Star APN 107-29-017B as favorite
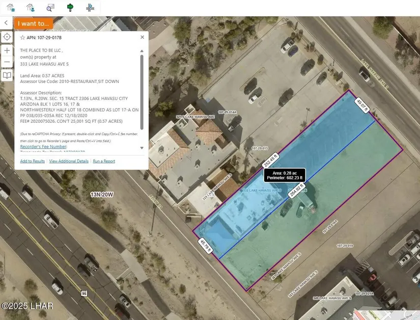This screenshot has width=420, height=320. tap(22, 37)
